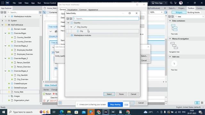The width and height of the screenshot is (205, 115).
Task: Click the Tree node widget in Toolbox
Action: pos(174,29)
